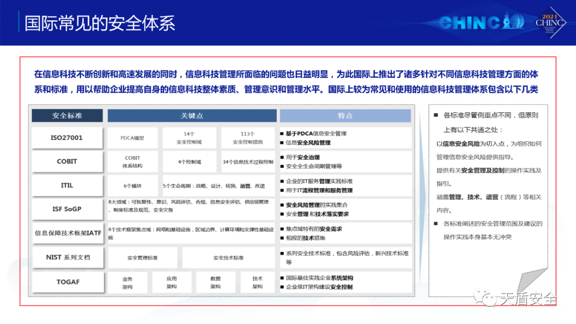Select the ITIL row label
576x324 pixels.
[67, 185]
